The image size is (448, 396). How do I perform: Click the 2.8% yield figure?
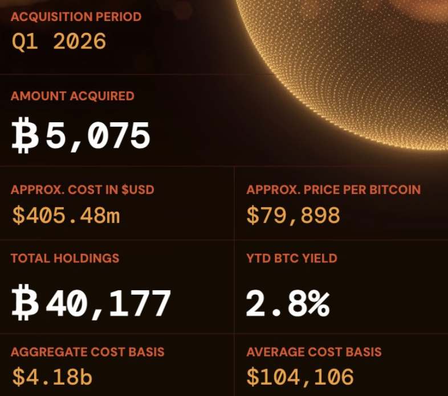click(287, 304)
